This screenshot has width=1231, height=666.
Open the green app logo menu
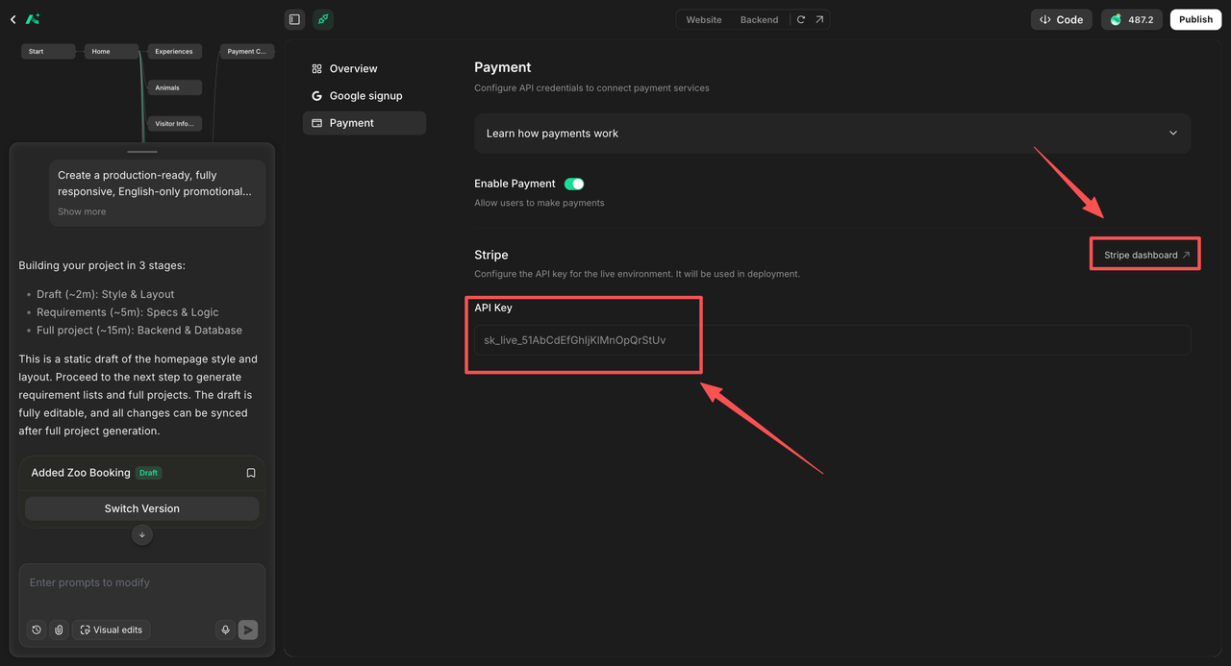33,19
